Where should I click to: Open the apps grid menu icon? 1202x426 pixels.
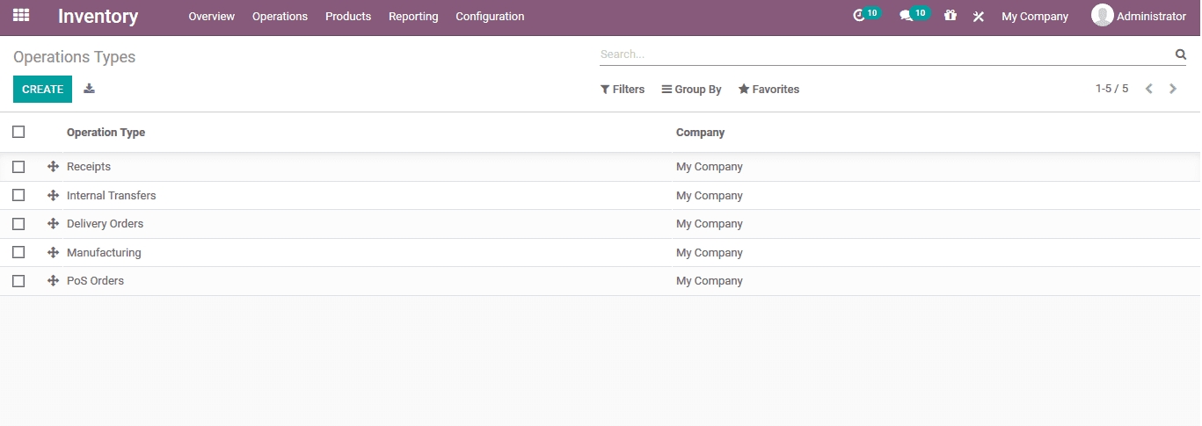tap(21, 16)
